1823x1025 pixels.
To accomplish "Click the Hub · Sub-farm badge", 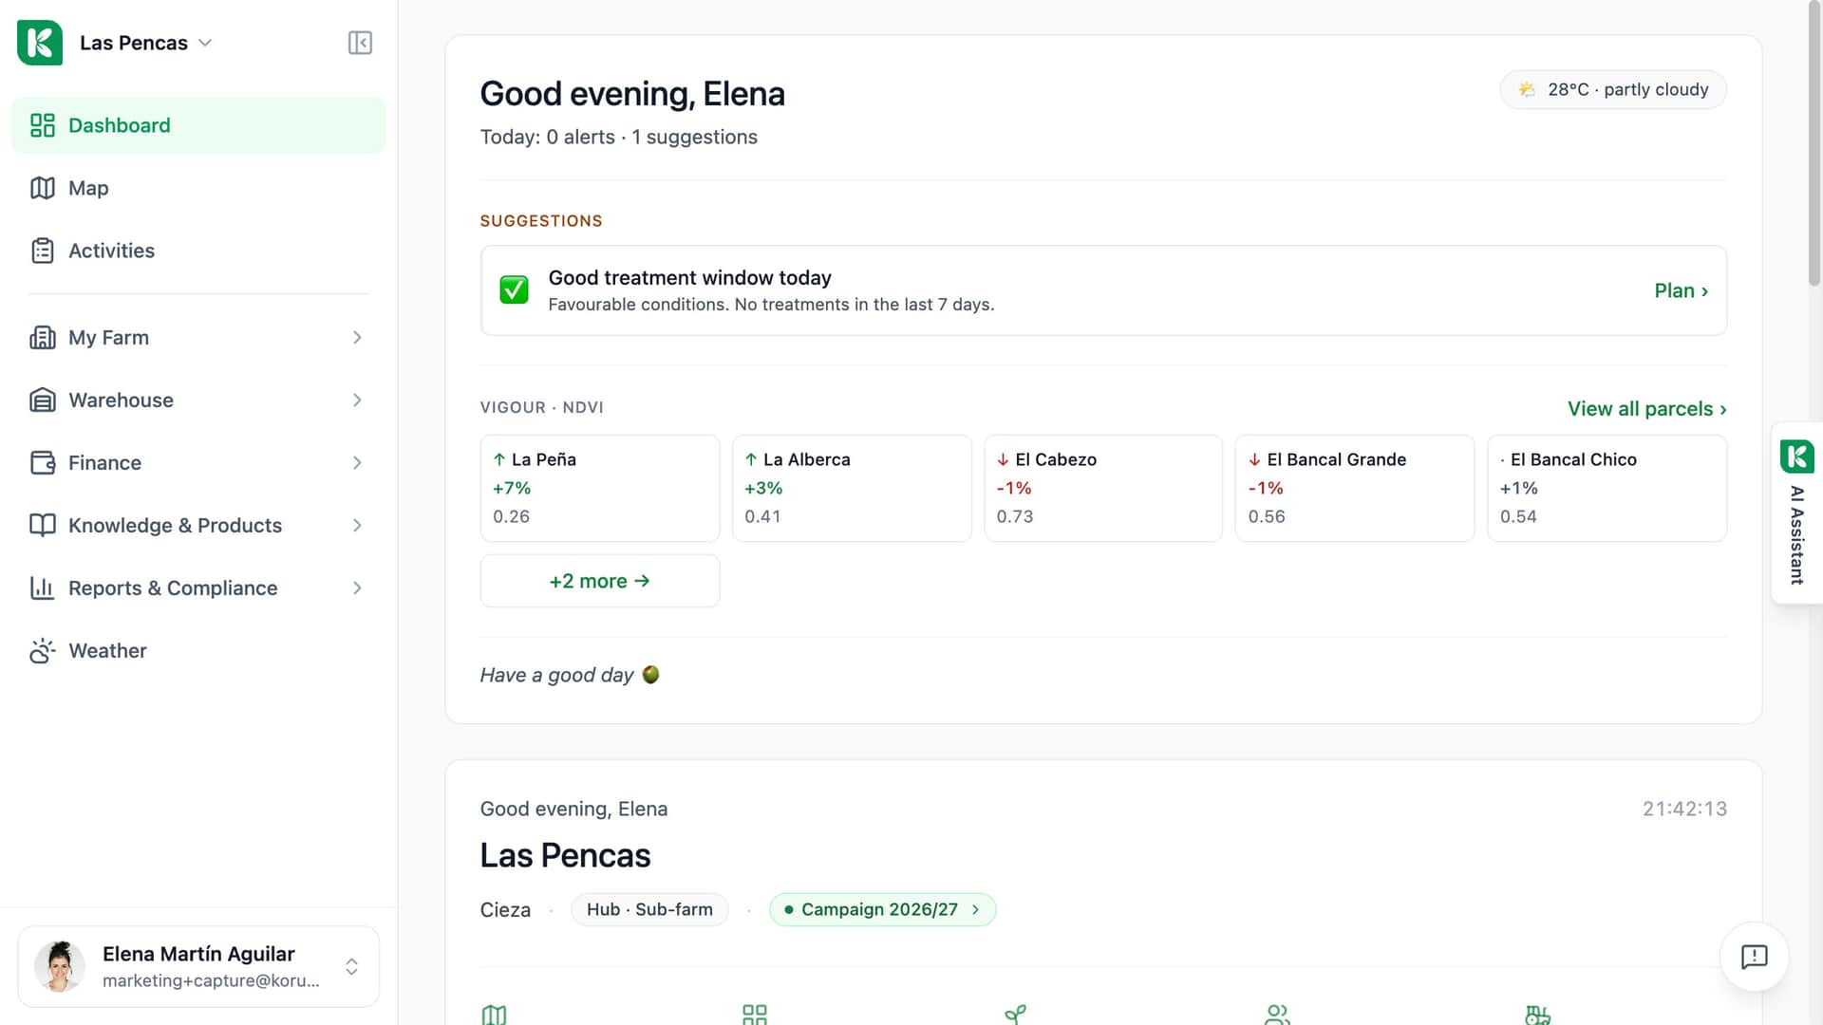I will [x=649, y=909].
